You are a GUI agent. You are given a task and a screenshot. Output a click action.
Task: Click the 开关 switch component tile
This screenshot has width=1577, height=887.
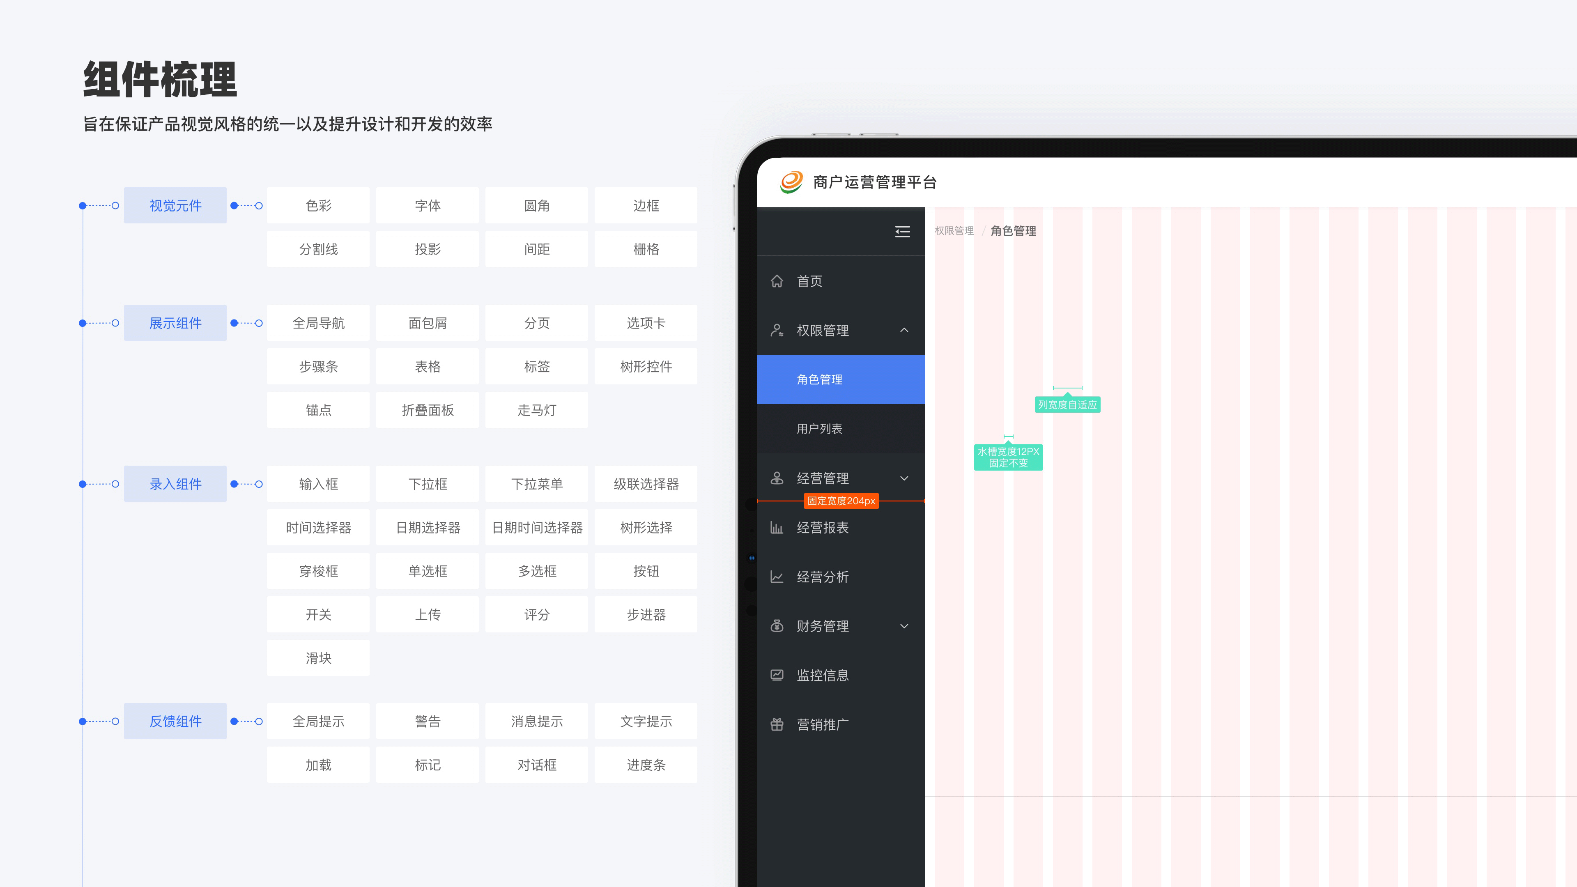click(x=318, y=615)
